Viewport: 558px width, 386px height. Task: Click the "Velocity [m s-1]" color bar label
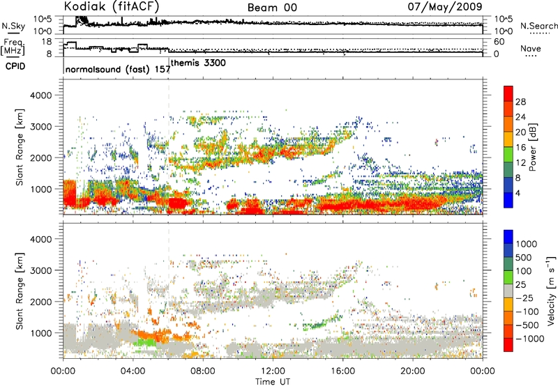tap(551, 291)
